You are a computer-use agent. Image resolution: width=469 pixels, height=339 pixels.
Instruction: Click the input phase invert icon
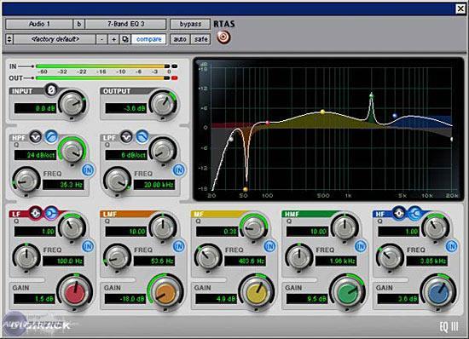[51, 90]
